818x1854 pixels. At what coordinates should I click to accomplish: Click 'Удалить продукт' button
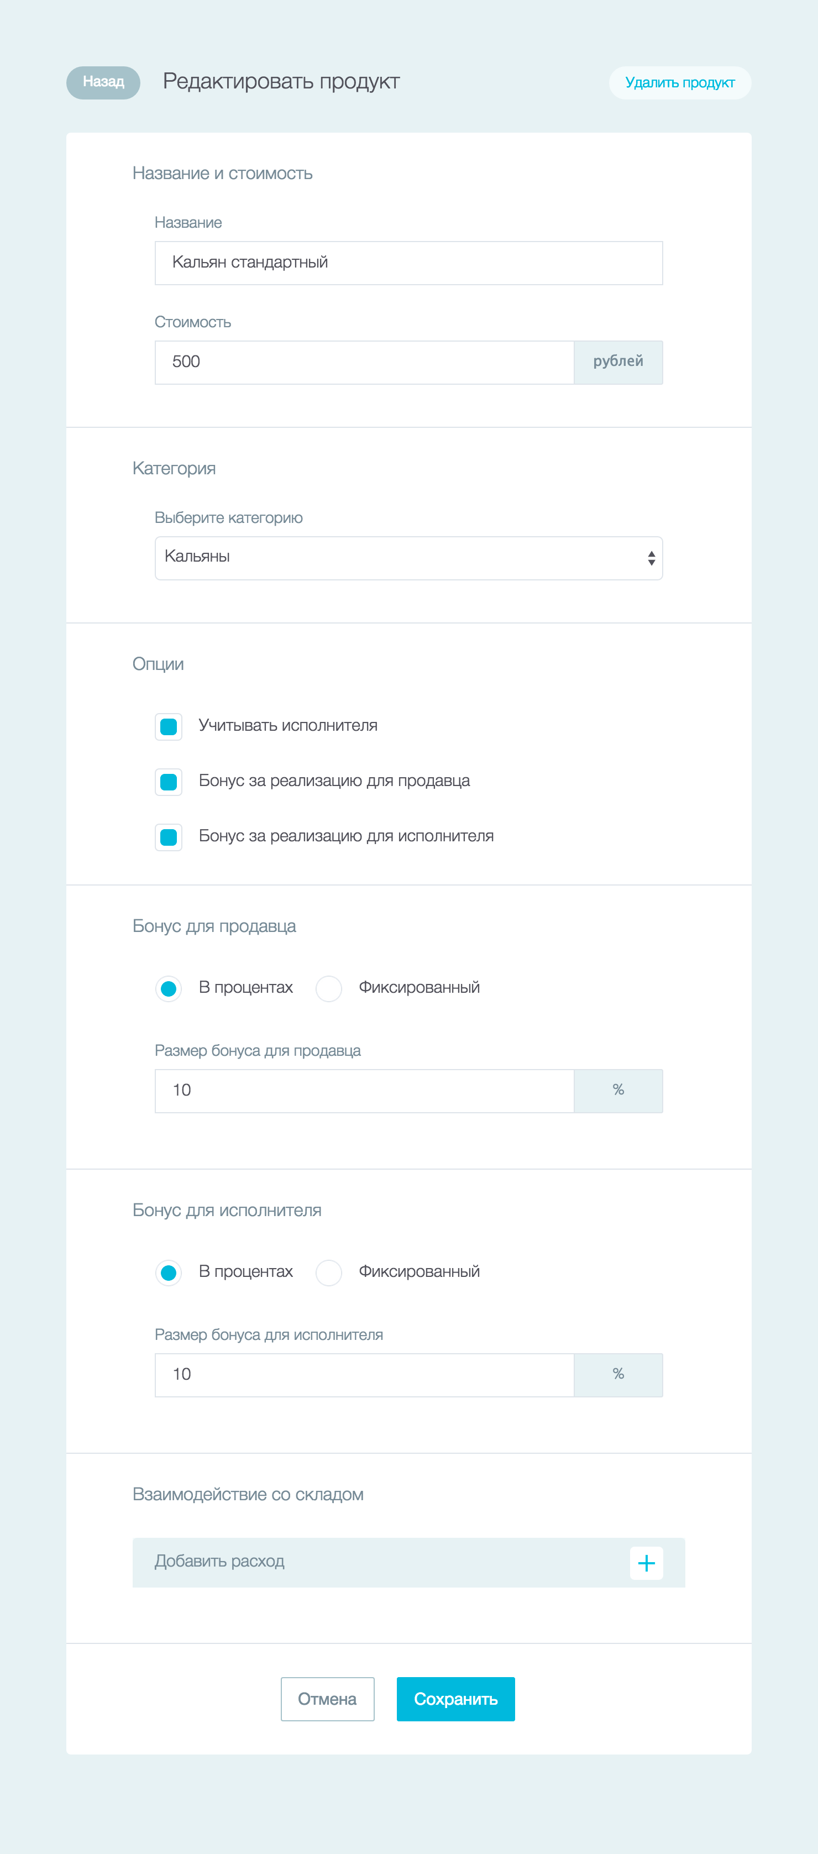pos(680,82)
